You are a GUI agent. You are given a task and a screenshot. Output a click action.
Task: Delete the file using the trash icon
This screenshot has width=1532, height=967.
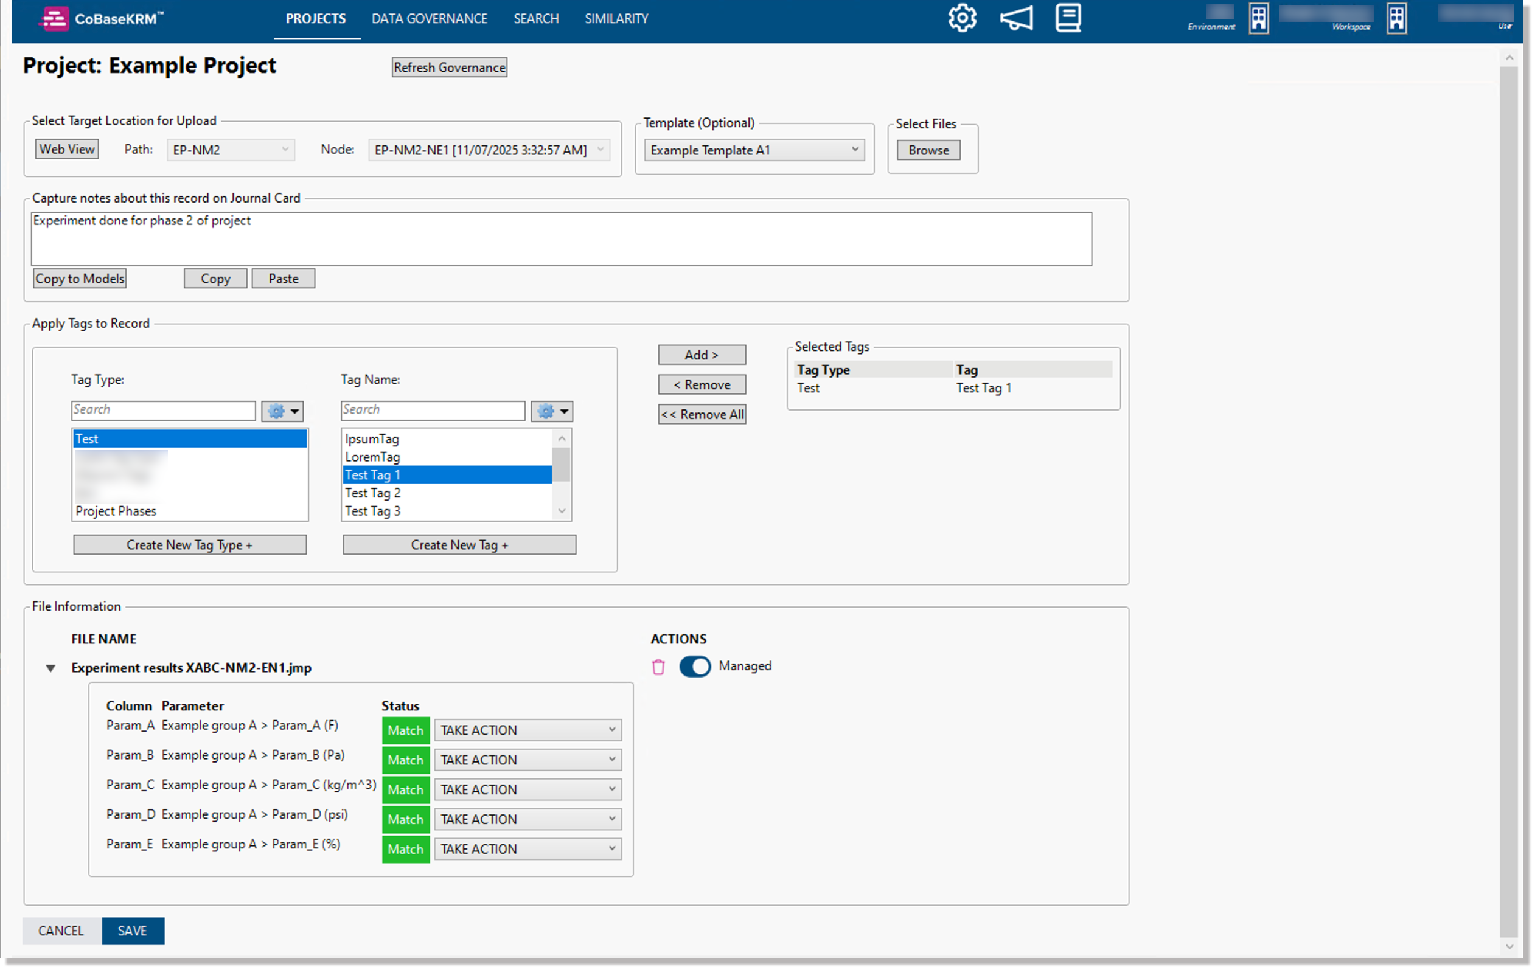[x=658, y=667]
